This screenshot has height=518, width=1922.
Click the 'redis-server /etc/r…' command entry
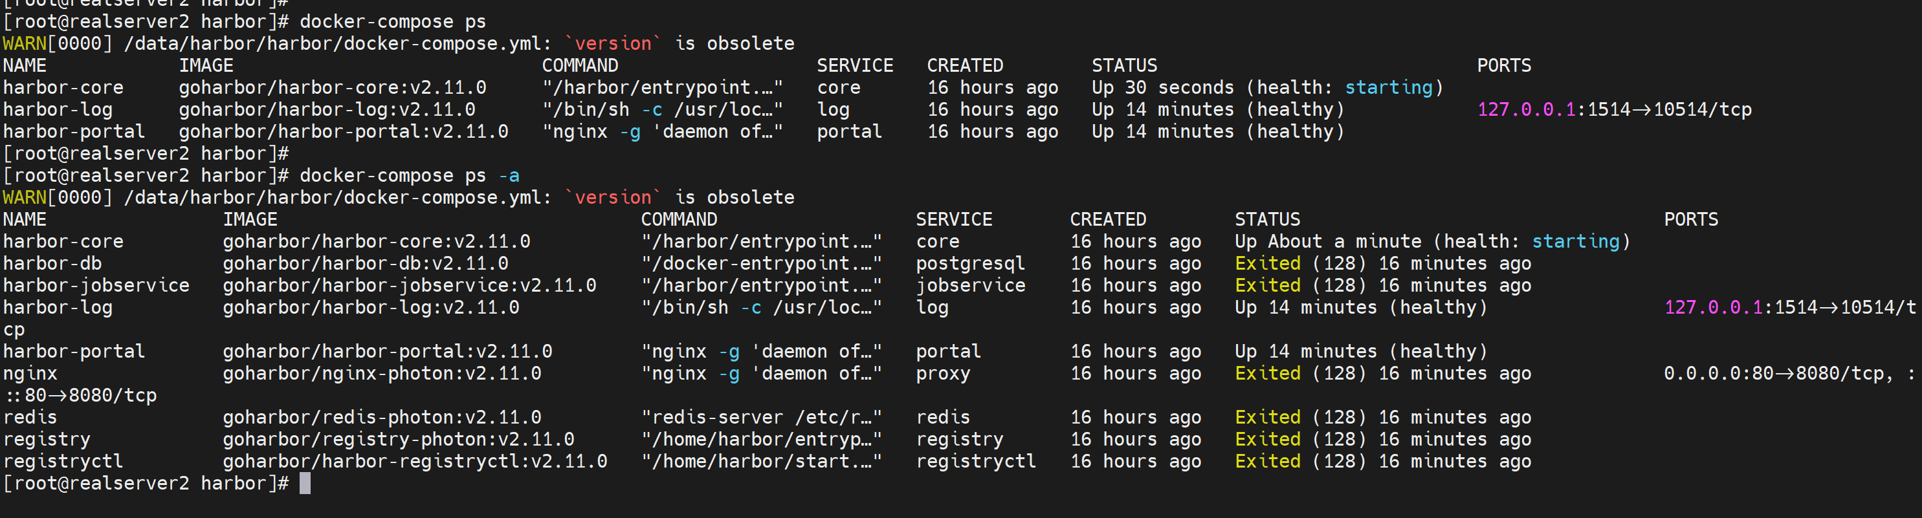tap(761, 417)
